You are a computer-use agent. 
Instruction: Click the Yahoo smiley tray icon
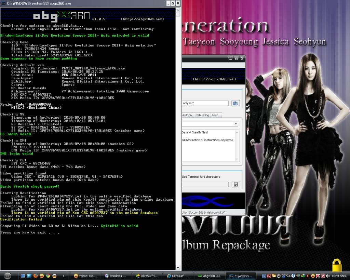pyautogui.click(x=313, y=276)
